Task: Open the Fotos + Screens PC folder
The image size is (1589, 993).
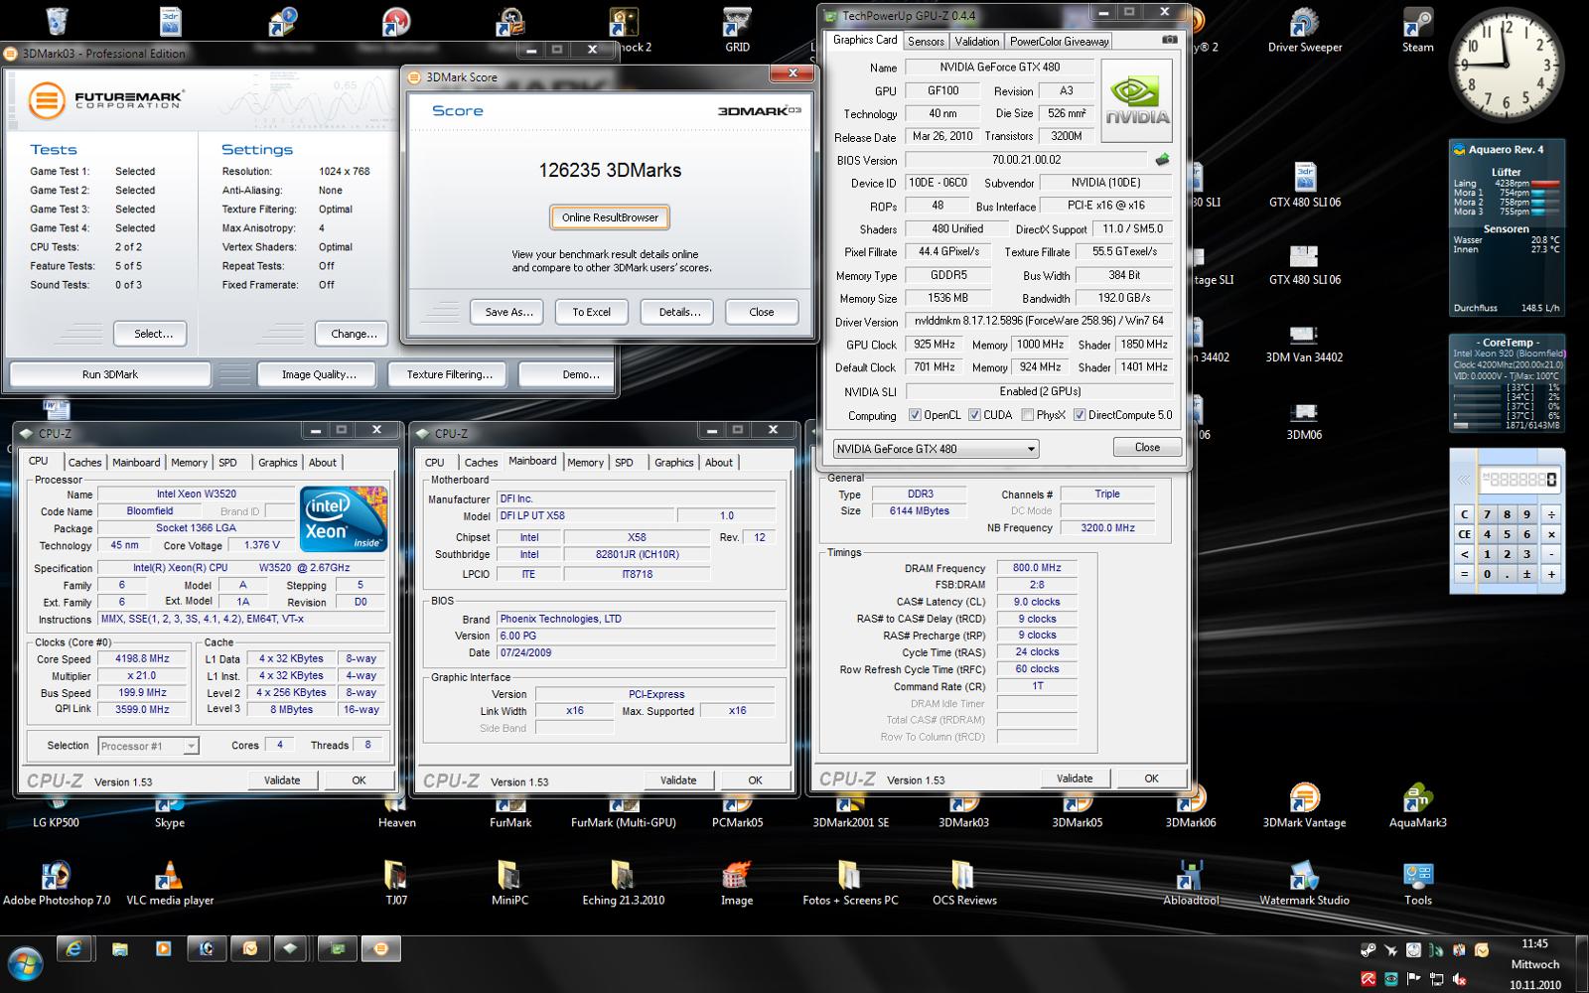Action: [x=850, y=884]
